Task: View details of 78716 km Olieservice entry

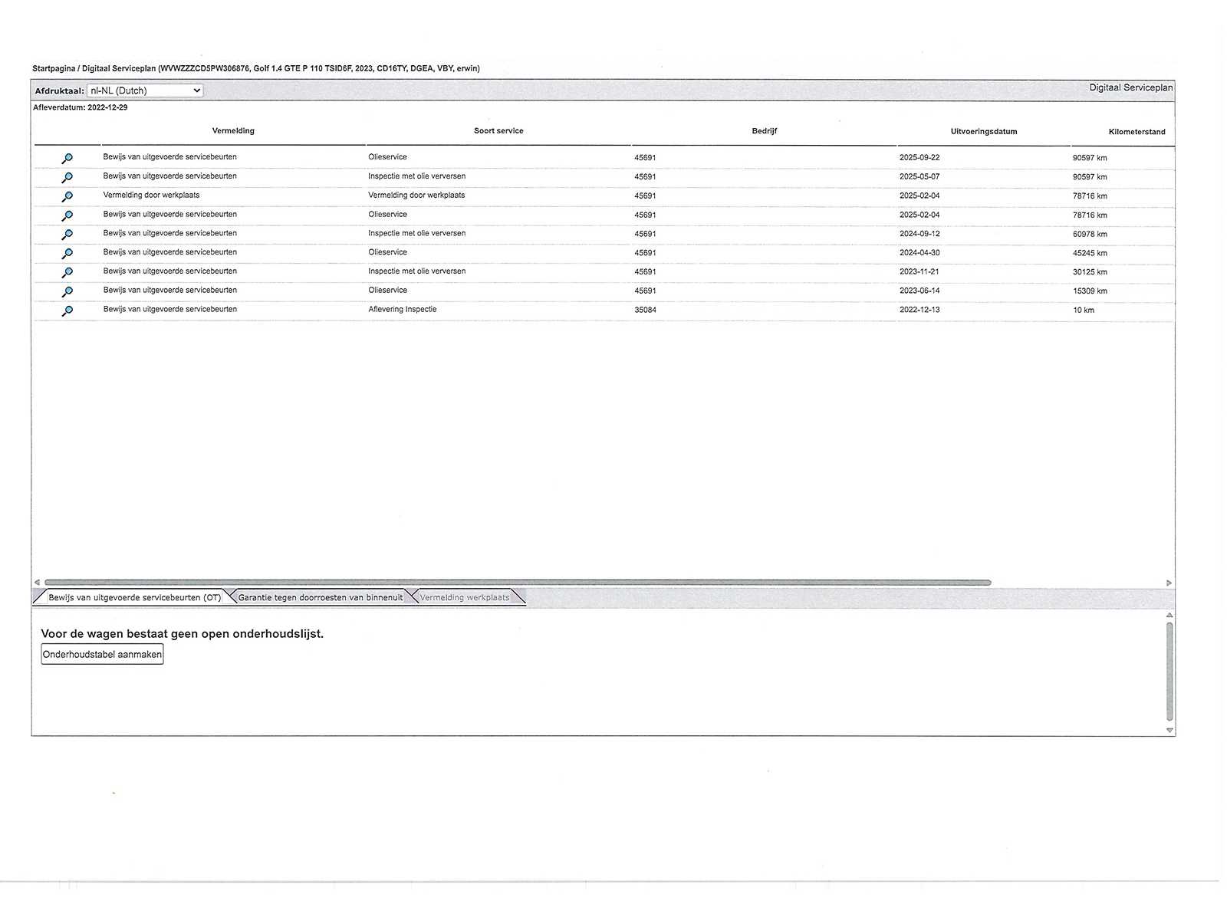Action: [x=67, y=216]
